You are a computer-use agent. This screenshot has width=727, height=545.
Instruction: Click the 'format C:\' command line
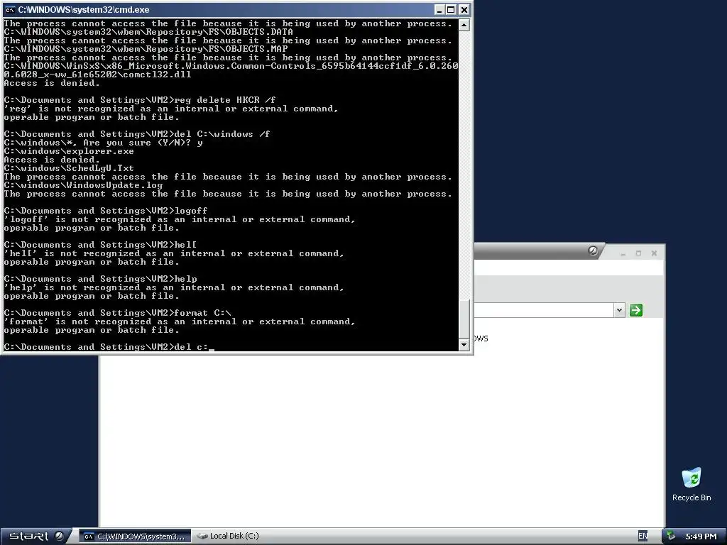pyautogui.click(x=117, y=313)
